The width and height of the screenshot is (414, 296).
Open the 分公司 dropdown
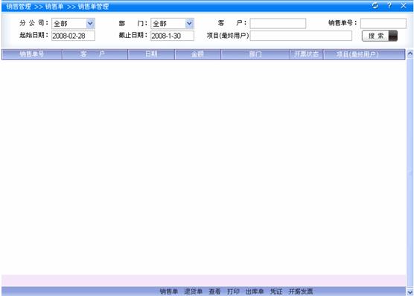coord(73,24)
